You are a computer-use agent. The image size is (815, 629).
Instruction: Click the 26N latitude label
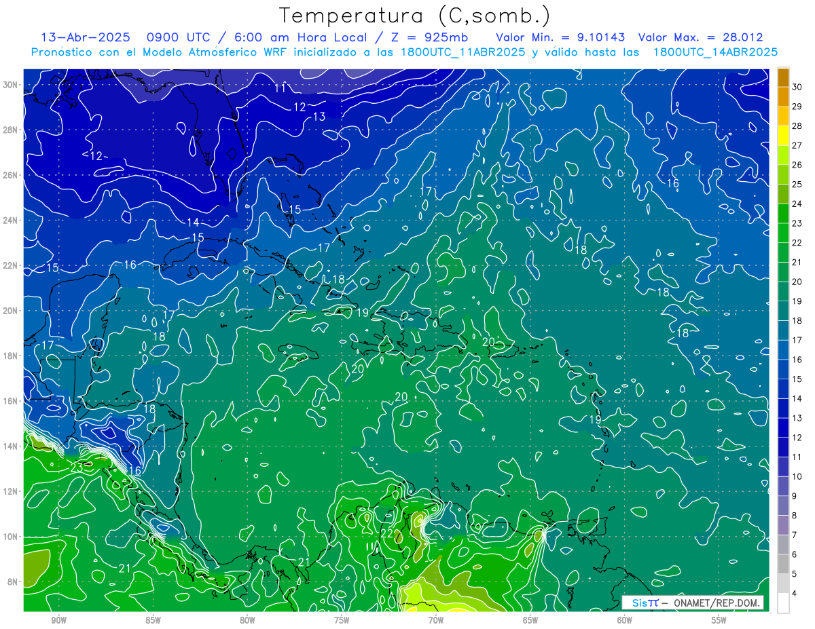(x=11, y=175)
